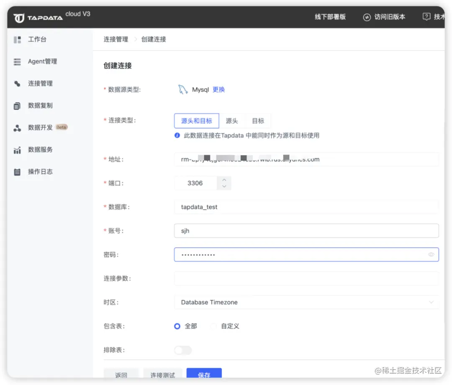Screen dimensions: 452x385
Task: Click the 更换 link beside Mysql
Action: pyautogui.click(x=218, y=90)
